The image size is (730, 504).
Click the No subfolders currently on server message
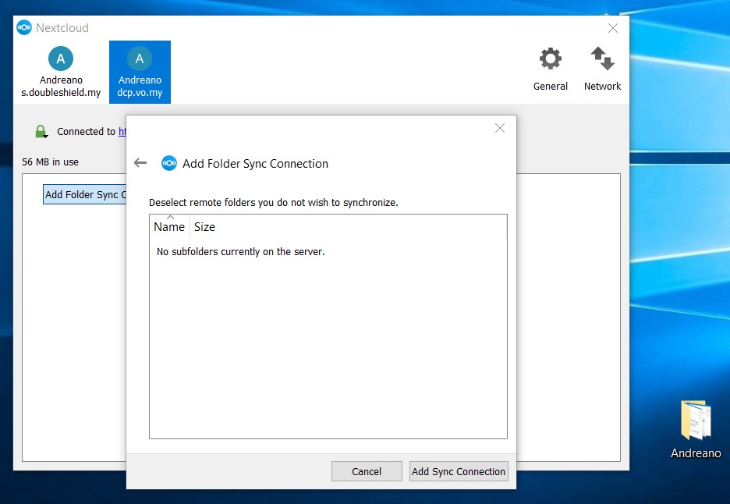[240, 251]
